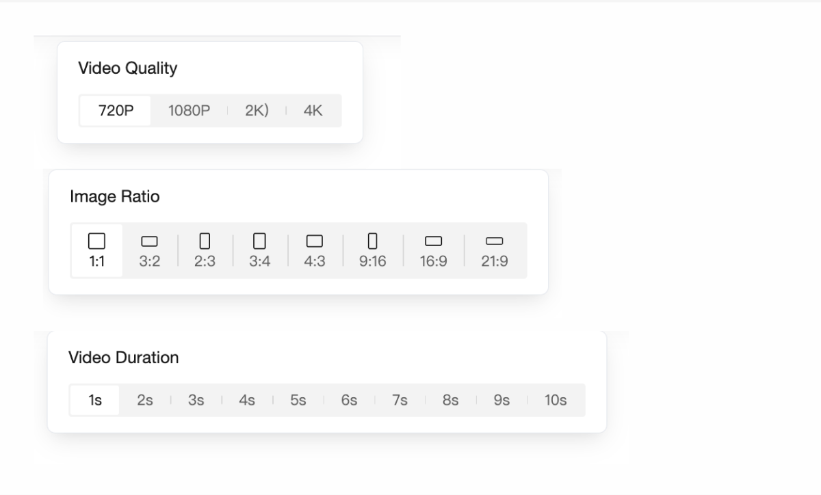The width and height of the screenshot is (821, 495).
Task: Choose the 8s duration segment
Action: pyautogui.click(x=450, y=401)
